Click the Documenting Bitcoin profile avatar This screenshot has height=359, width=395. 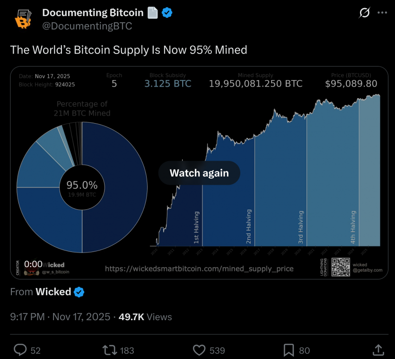click(22, 19)
